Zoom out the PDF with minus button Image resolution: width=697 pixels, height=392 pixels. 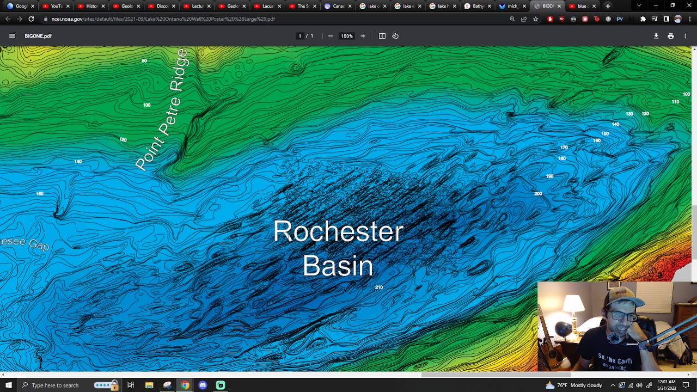pyautogui.click(x=330, y=36)
